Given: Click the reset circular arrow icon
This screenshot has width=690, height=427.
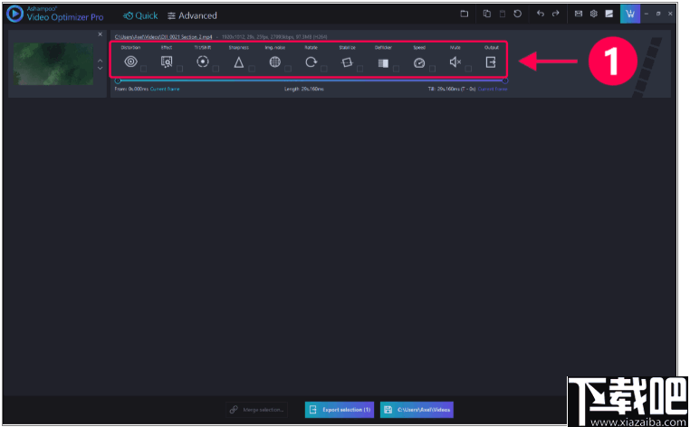Looking at the screenshot, I should point(518,14).
